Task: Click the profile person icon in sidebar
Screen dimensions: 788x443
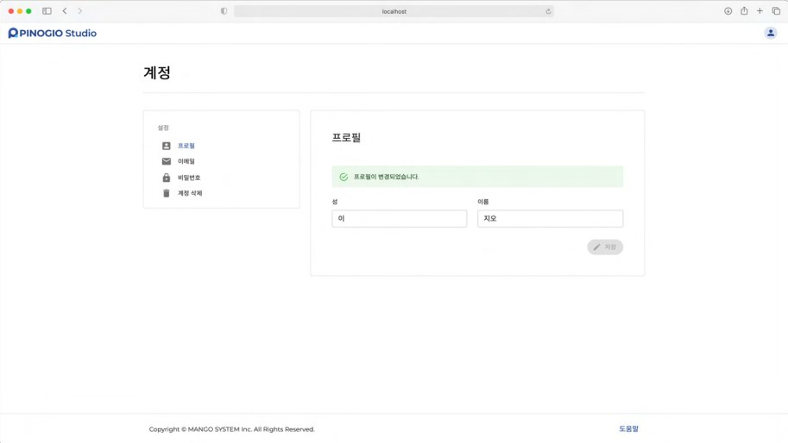Action: (x=167, y=146)
